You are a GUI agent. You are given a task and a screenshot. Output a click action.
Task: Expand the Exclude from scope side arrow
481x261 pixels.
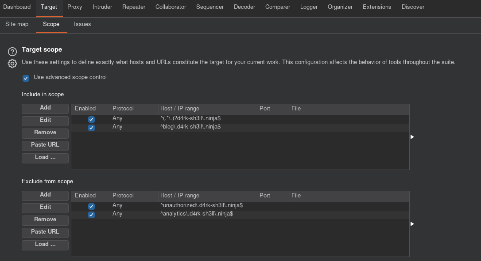click(x=412, y=224)
